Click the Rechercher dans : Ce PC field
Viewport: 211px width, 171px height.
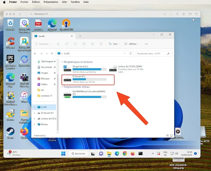point(154,53)
